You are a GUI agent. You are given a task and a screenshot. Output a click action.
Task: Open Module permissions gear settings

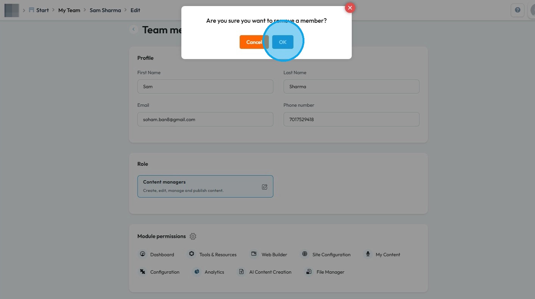[x=193, y=237]
